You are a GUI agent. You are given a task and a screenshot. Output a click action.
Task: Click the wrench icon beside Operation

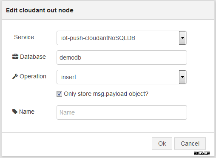point(15,76)
